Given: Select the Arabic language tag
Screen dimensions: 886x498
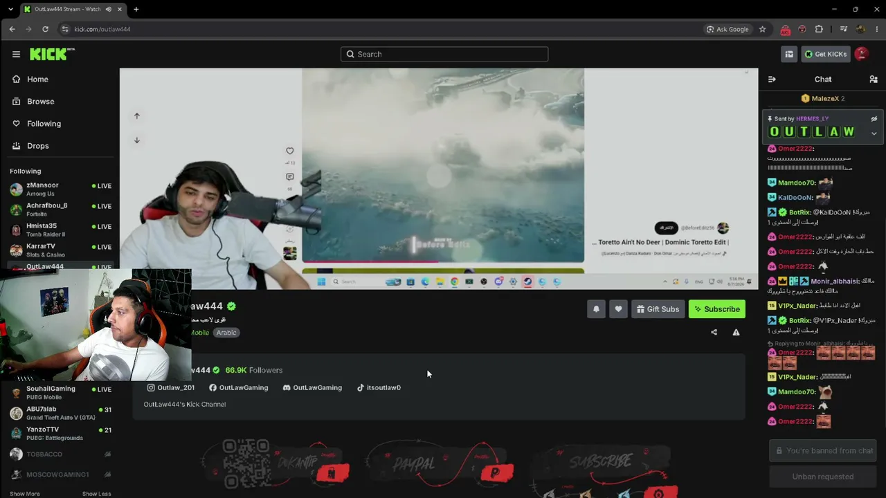Looking at the screenshot, I should (x=226, y=333).
